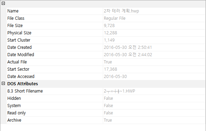Select the Actual File label
The height and width of the screenshot is (131, 206).
(17, 62)
